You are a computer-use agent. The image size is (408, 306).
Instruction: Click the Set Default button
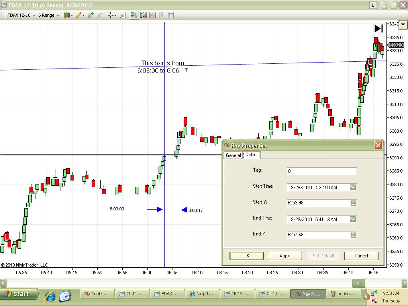[x=323, y=256]
